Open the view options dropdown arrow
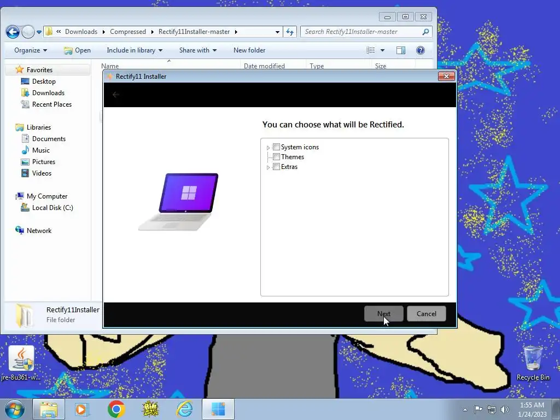This screenshot has height=420, width=560. coord(382,50)
